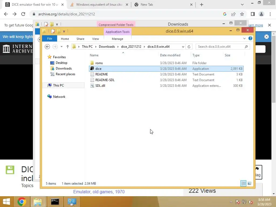
Task: Customize Quick Access Toolbar dropdown
Action: click(x=64, y=32)
